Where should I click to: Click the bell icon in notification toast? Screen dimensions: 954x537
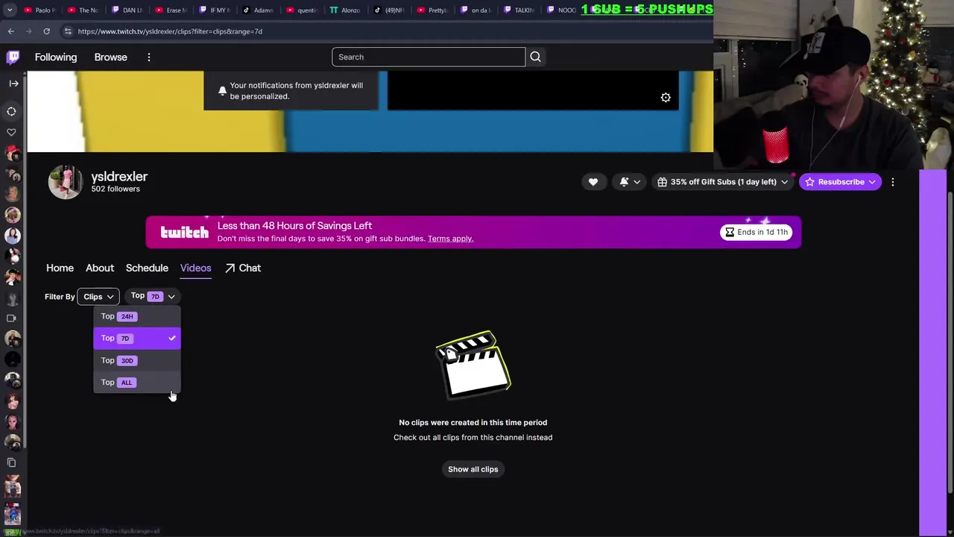pyautogui.click(x=222, y=90)
